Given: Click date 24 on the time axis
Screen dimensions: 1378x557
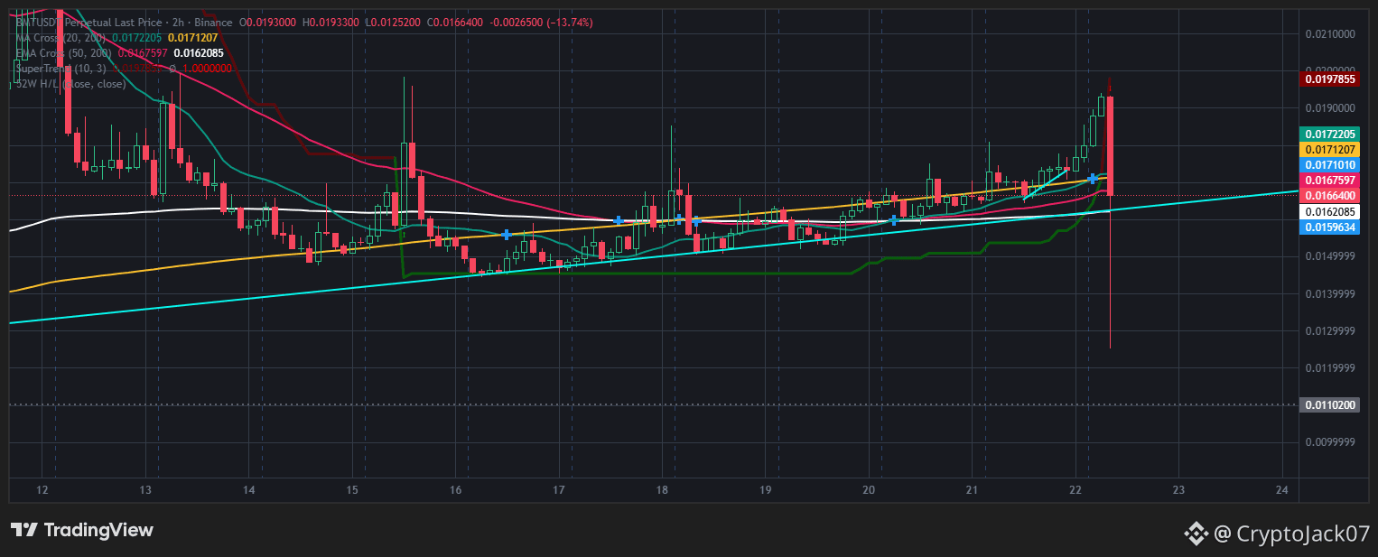Looking at the screenshot, I should click(1282, 490).
